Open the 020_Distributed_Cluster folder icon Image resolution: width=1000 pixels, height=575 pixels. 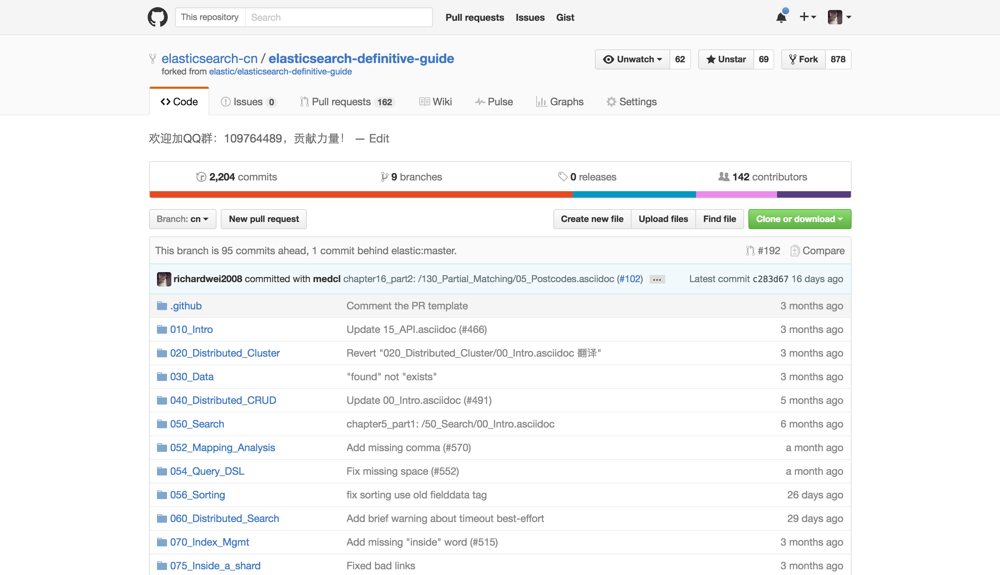point(162,353)
